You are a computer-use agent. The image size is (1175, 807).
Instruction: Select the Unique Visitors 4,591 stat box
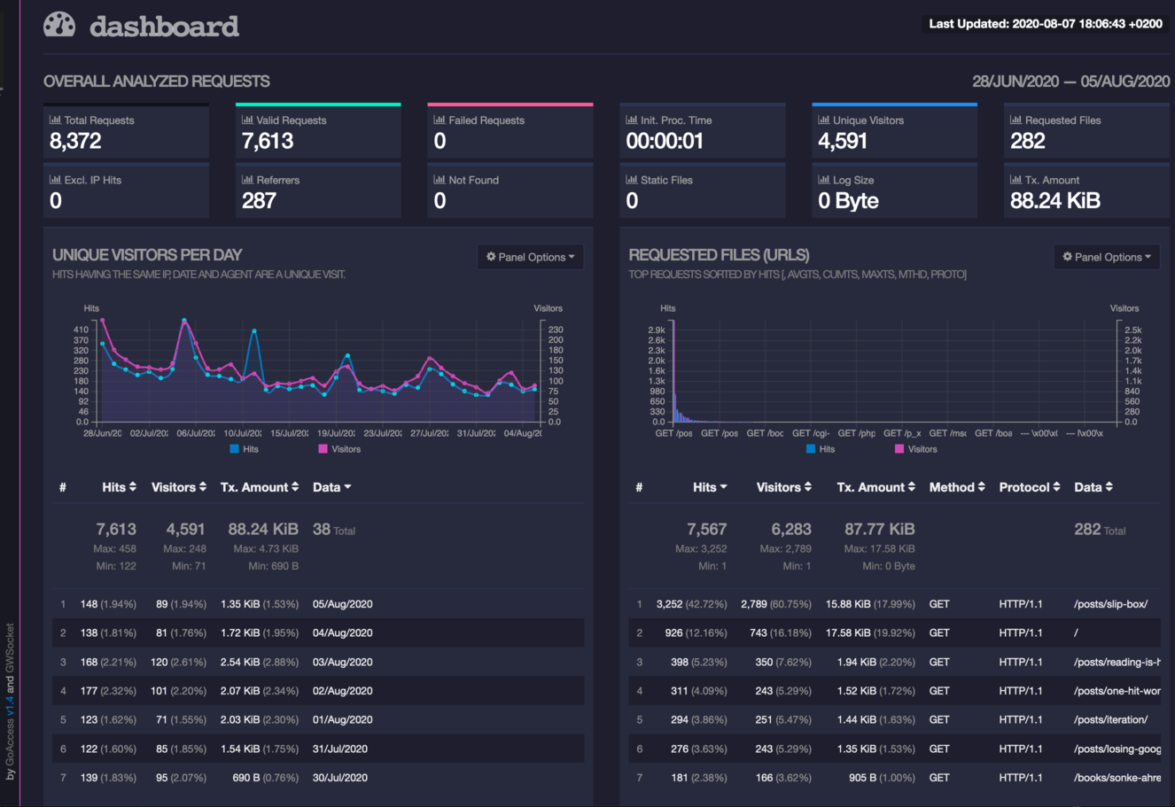tap(895, 132)
